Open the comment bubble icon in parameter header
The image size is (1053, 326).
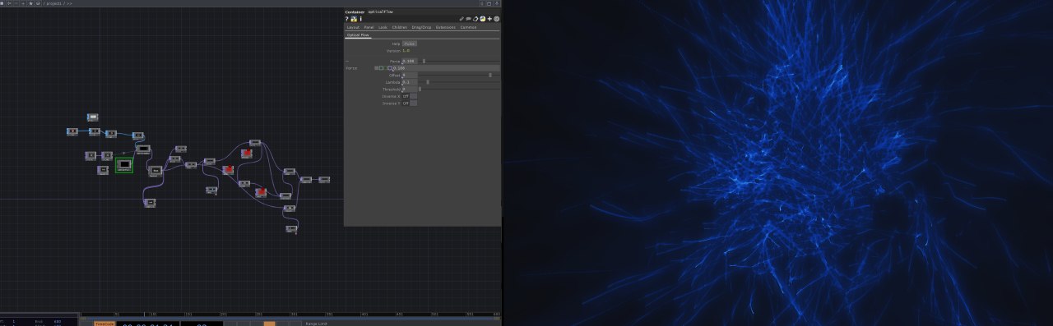pyautogui.click(x=468, y=19)
